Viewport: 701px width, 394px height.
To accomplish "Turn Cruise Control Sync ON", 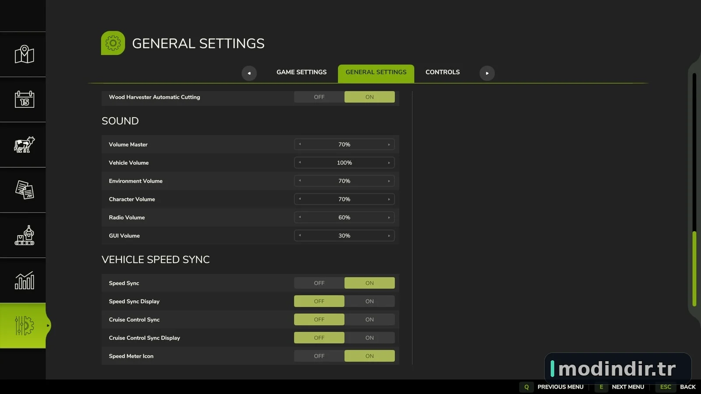I will click(x=369, y=320).
